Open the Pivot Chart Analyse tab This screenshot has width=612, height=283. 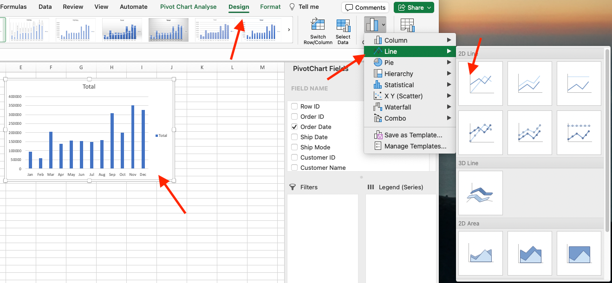tap(188, 7)
